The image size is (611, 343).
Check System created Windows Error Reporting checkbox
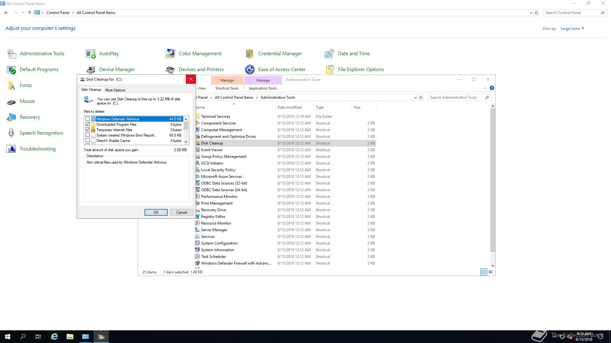tap(88, 135)
